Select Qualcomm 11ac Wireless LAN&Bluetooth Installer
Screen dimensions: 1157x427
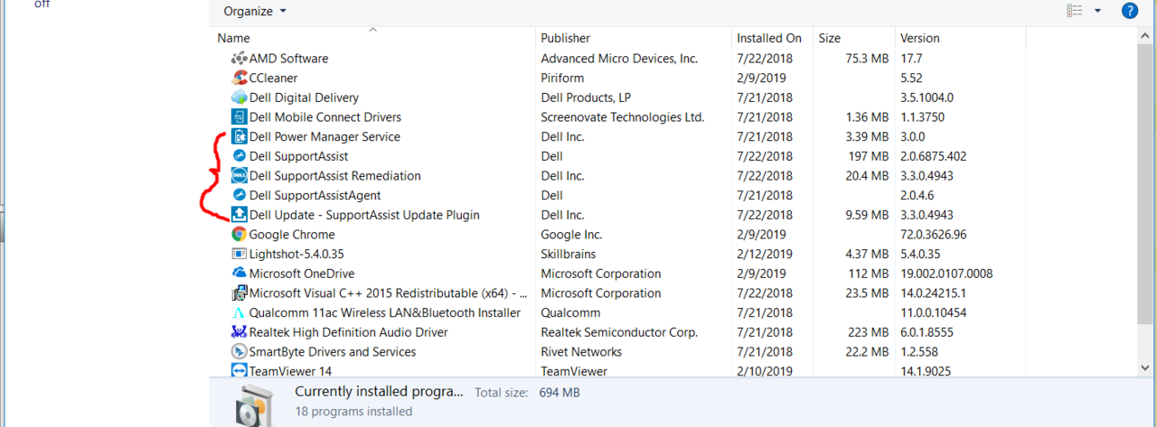[x=385, y=312]
